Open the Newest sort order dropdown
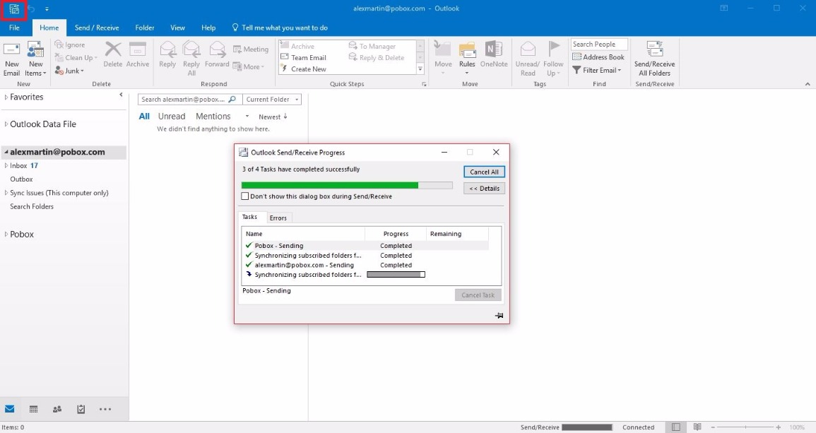 pyautogui.click(x=273, y=117)
